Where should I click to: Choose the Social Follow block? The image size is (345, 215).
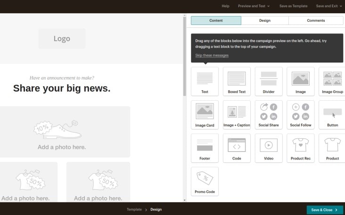tap(301, 114)
